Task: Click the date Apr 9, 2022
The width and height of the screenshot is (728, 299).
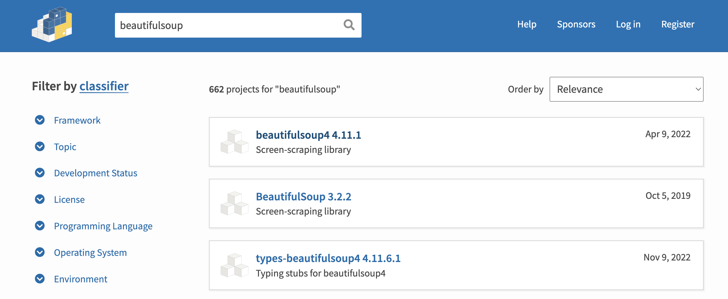Action: (668, 134)
